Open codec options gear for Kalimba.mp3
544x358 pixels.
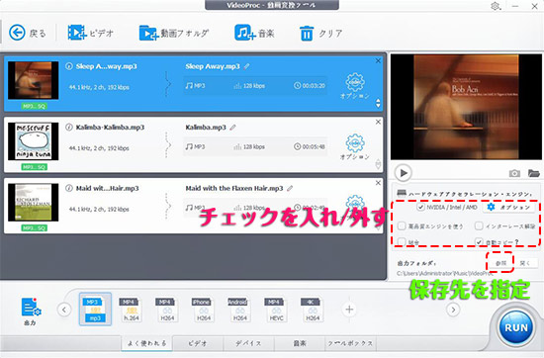click(x=355, y=142)
